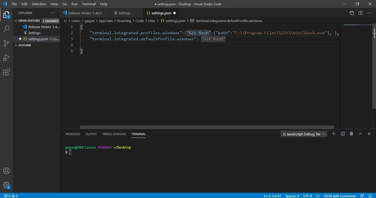
Task: Click AppData breadcrumb segment
Action: point(106,21)
